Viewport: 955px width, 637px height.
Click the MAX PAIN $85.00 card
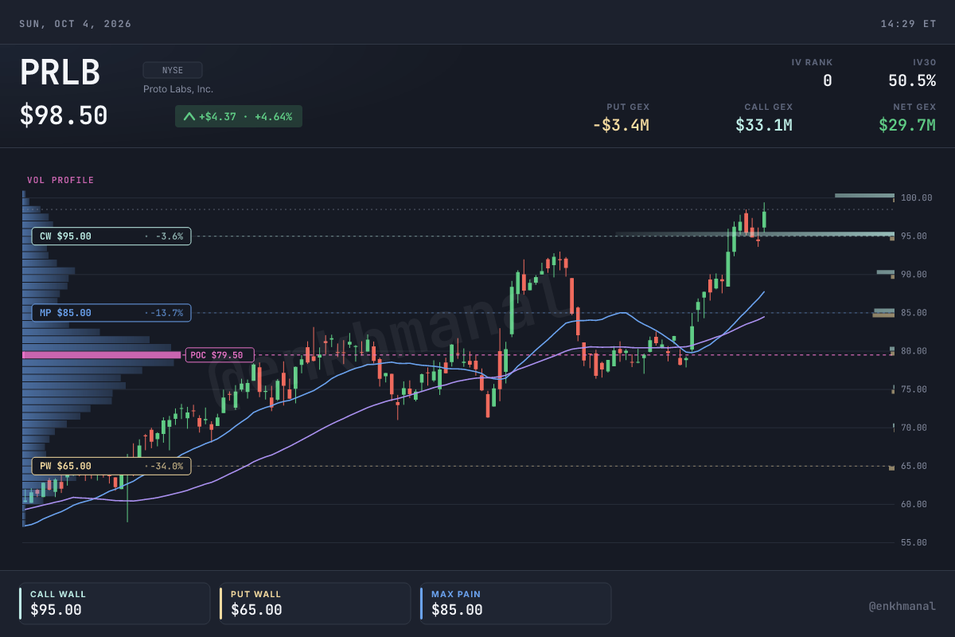[x=516, y=603]
